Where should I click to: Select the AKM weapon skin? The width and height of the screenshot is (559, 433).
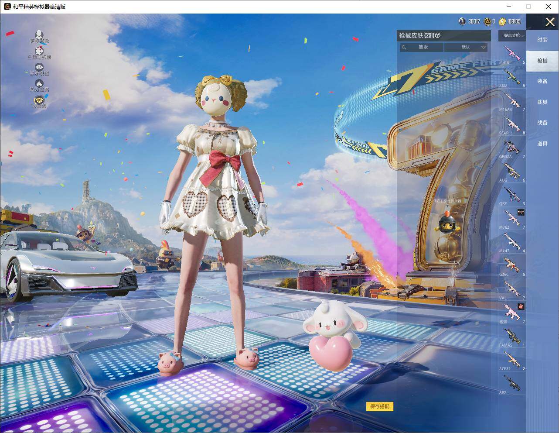(x=512, y=78)
